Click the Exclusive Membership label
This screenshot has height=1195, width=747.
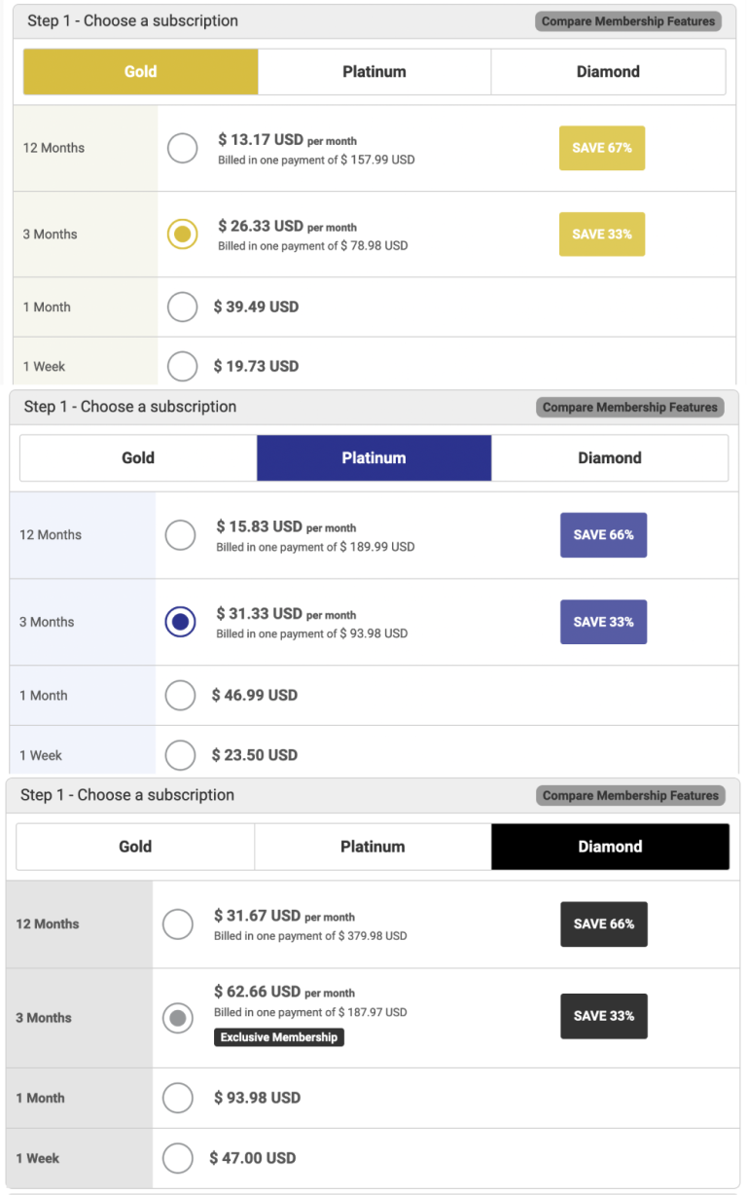(279, 1037)
